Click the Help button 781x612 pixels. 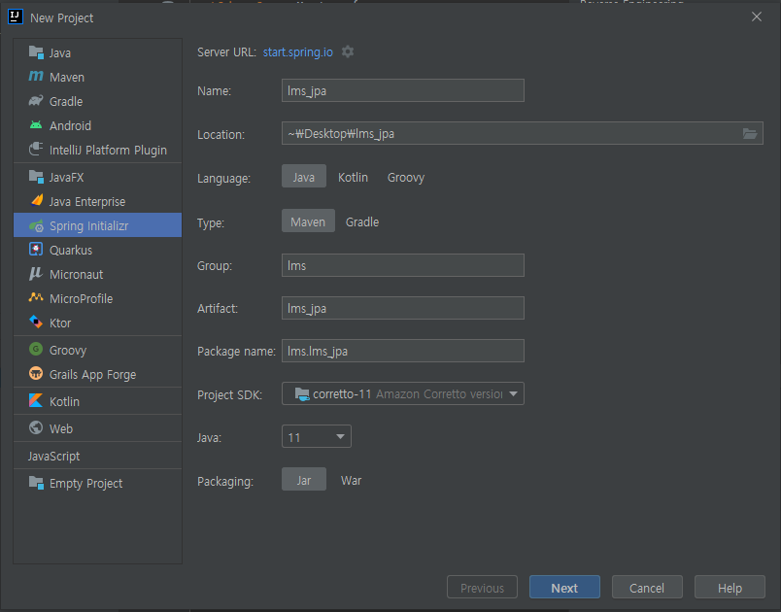(x=730, y=588)
